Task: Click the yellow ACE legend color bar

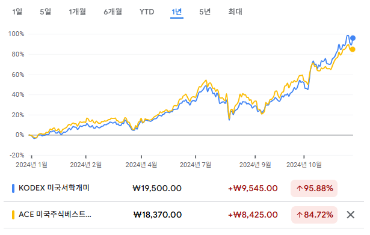Action: (13, 215)
